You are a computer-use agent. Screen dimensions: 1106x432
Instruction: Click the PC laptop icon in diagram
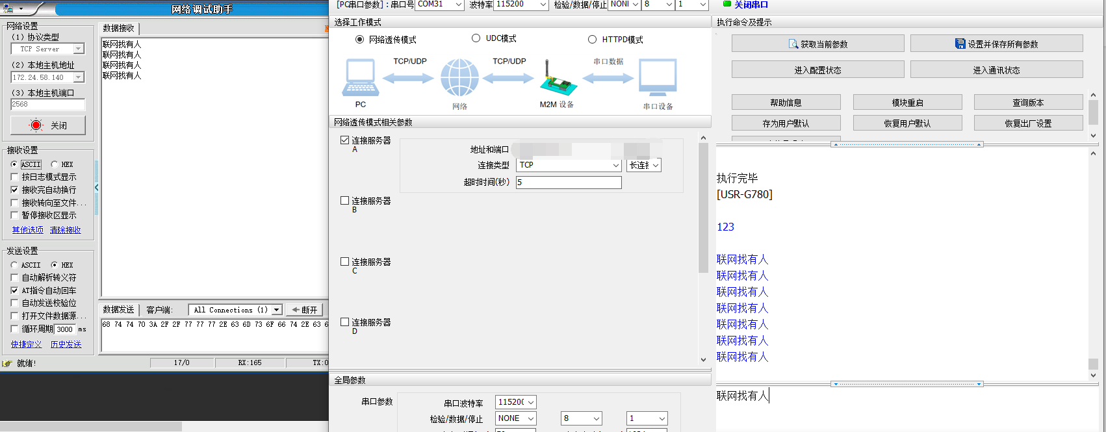(361, 78)
